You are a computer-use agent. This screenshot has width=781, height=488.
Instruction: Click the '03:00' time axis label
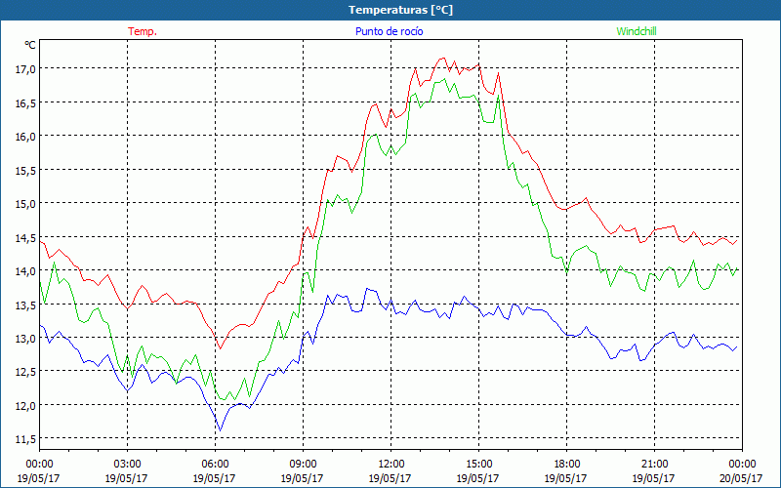point(127,465)
